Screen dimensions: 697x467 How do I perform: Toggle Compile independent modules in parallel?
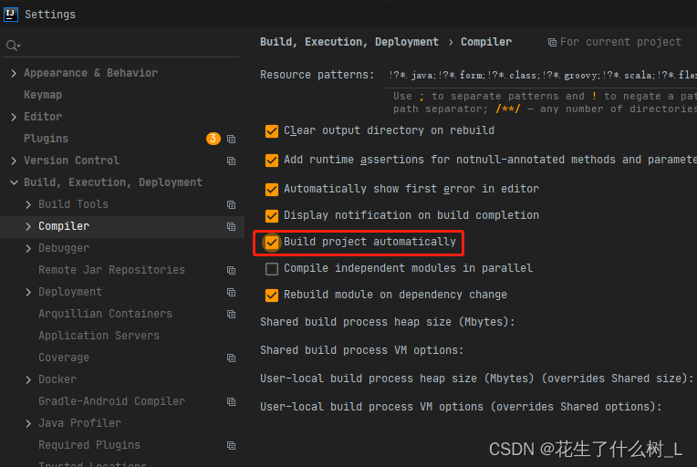(272, 269)
